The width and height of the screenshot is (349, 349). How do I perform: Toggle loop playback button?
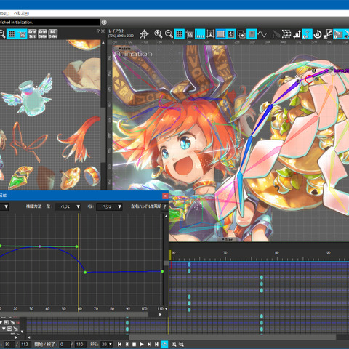click(x=164, y=345)
